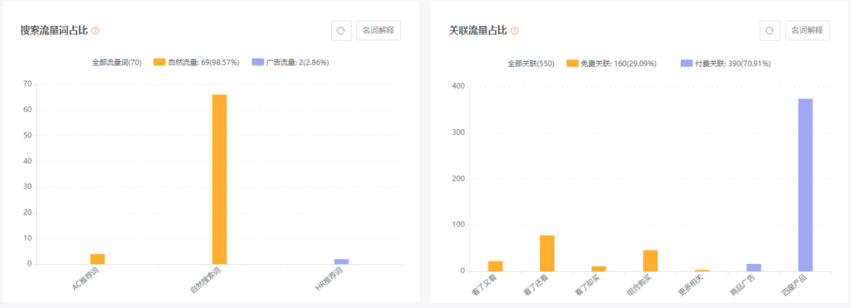Click the help icon beside 搜索流量词占比 title
This screenshot has width=851, height=308.
pos(95,31)
